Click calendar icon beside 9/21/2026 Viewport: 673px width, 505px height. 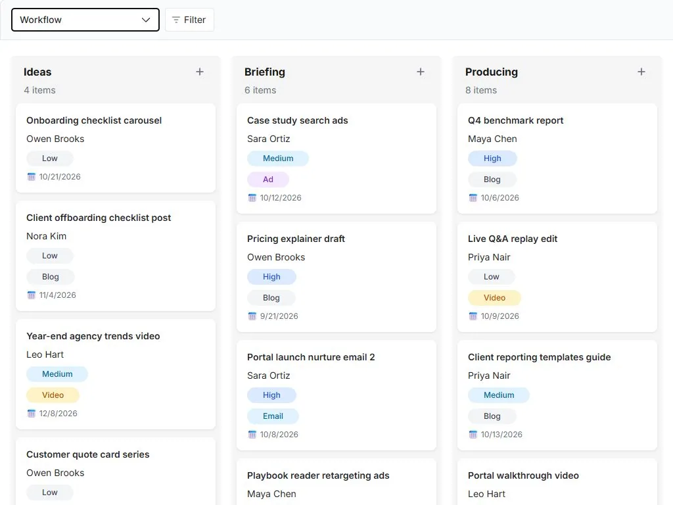pyautogui.click(x=252, y=316)
